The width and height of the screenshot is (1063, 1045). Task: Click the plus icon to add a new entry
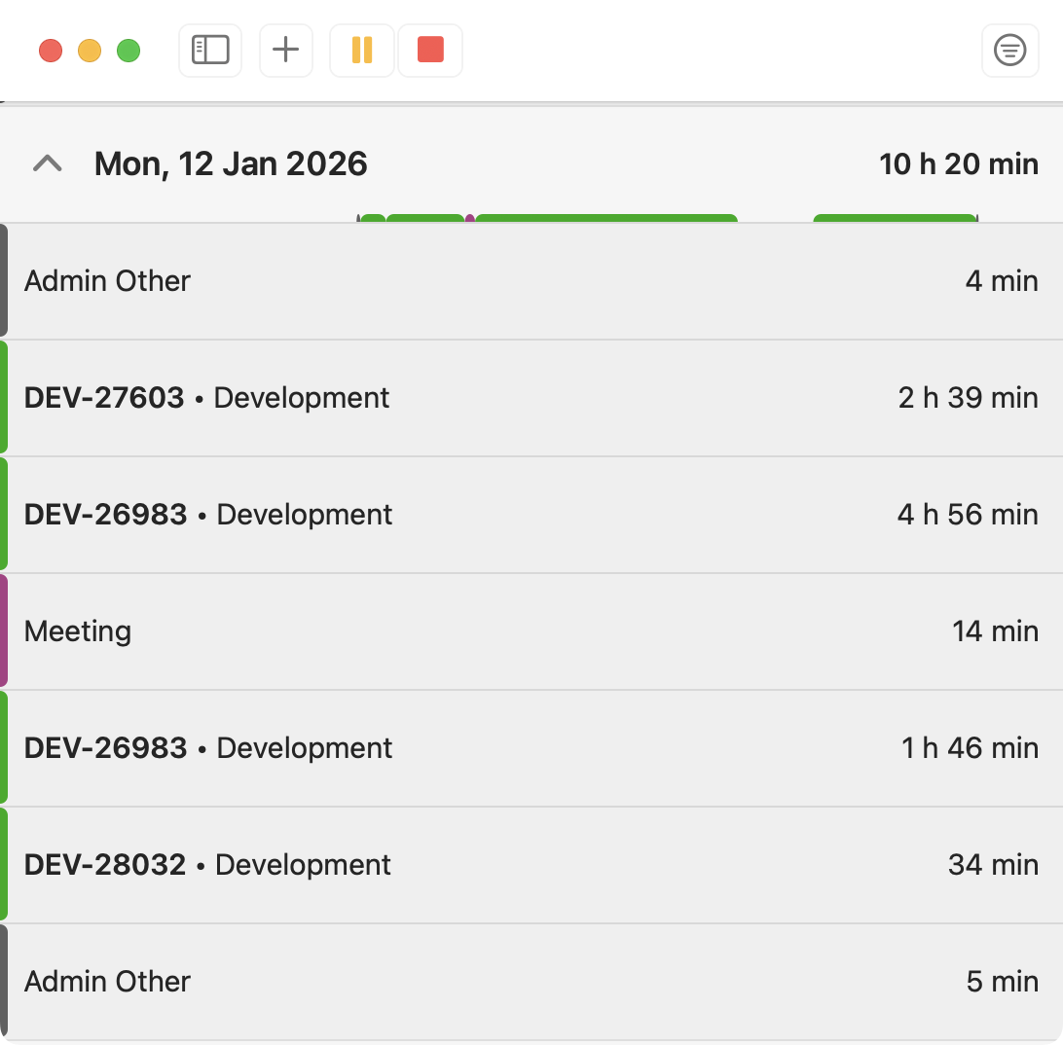point(285,50)
